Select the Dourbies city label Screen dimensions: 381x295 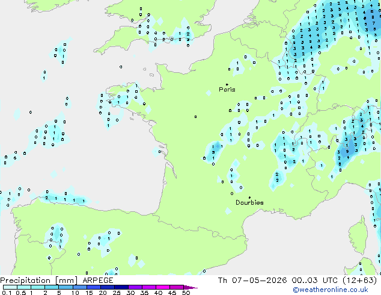pyautogui.click(x=249, y=202)
